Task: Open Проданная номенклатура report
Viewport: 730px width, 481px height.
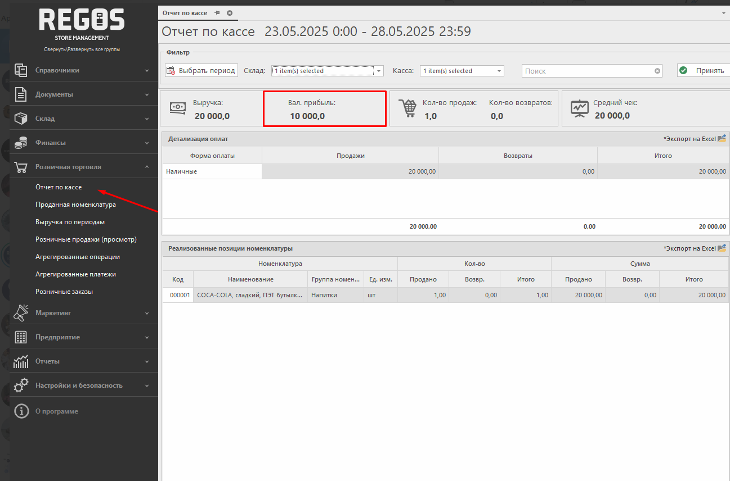Action: [75, 205]
